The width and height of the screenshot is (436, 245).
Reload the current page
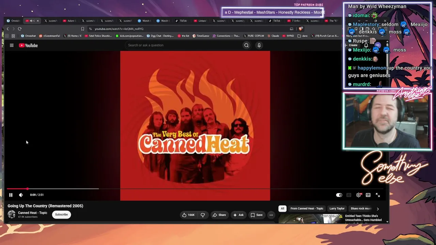(x=20, y=29)
